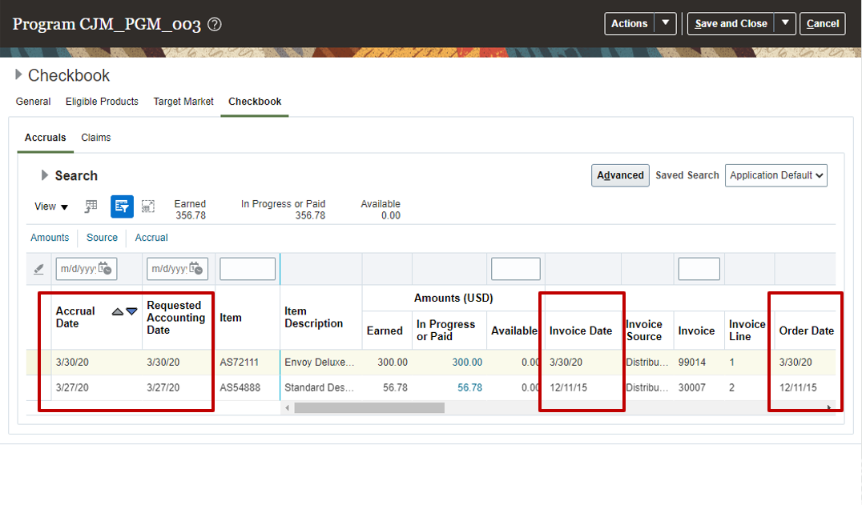Click the Export to Excel table icon
This screenshot has height=505, width=862.
(91, 206)
